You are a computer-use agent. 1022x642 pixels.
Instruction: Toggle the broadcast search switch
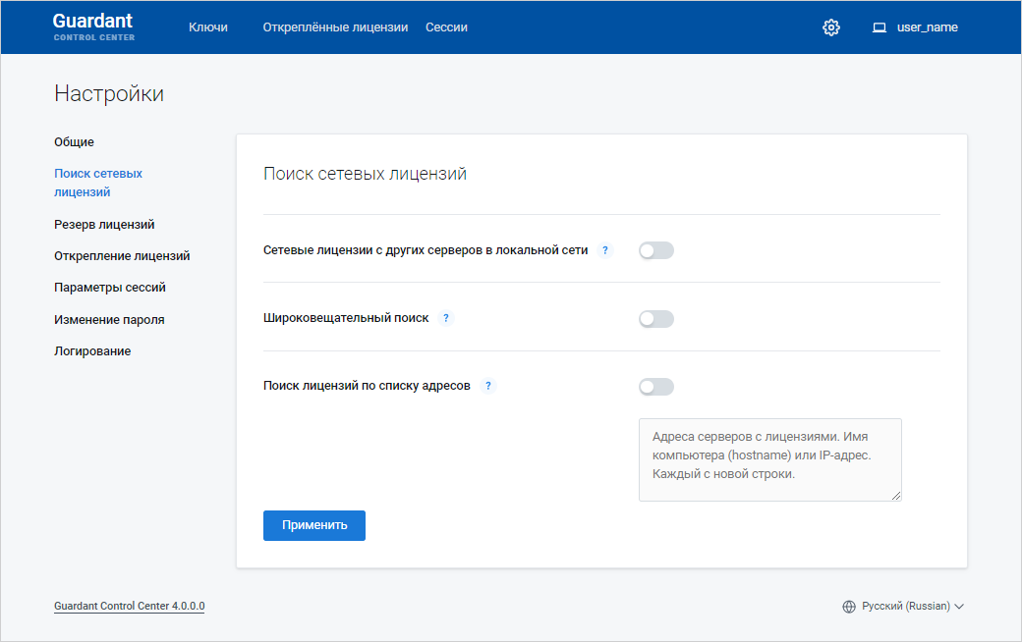point(655,319)
